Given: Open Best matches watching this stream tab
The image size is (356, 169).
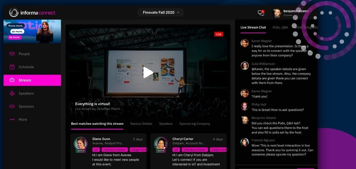Looking at the screenshot, I should click(97, 124).
